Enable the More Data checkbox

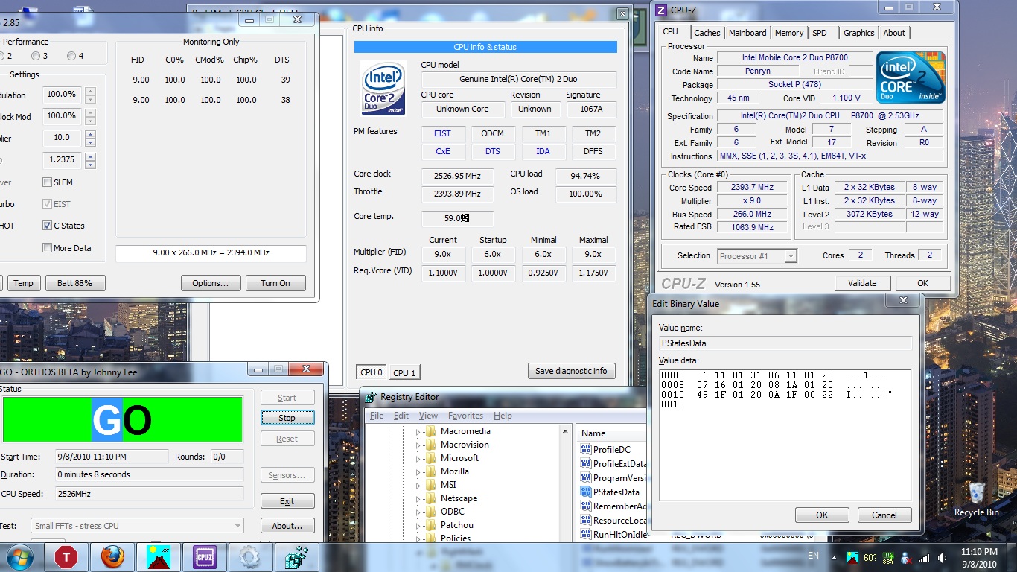pos(47,248)
